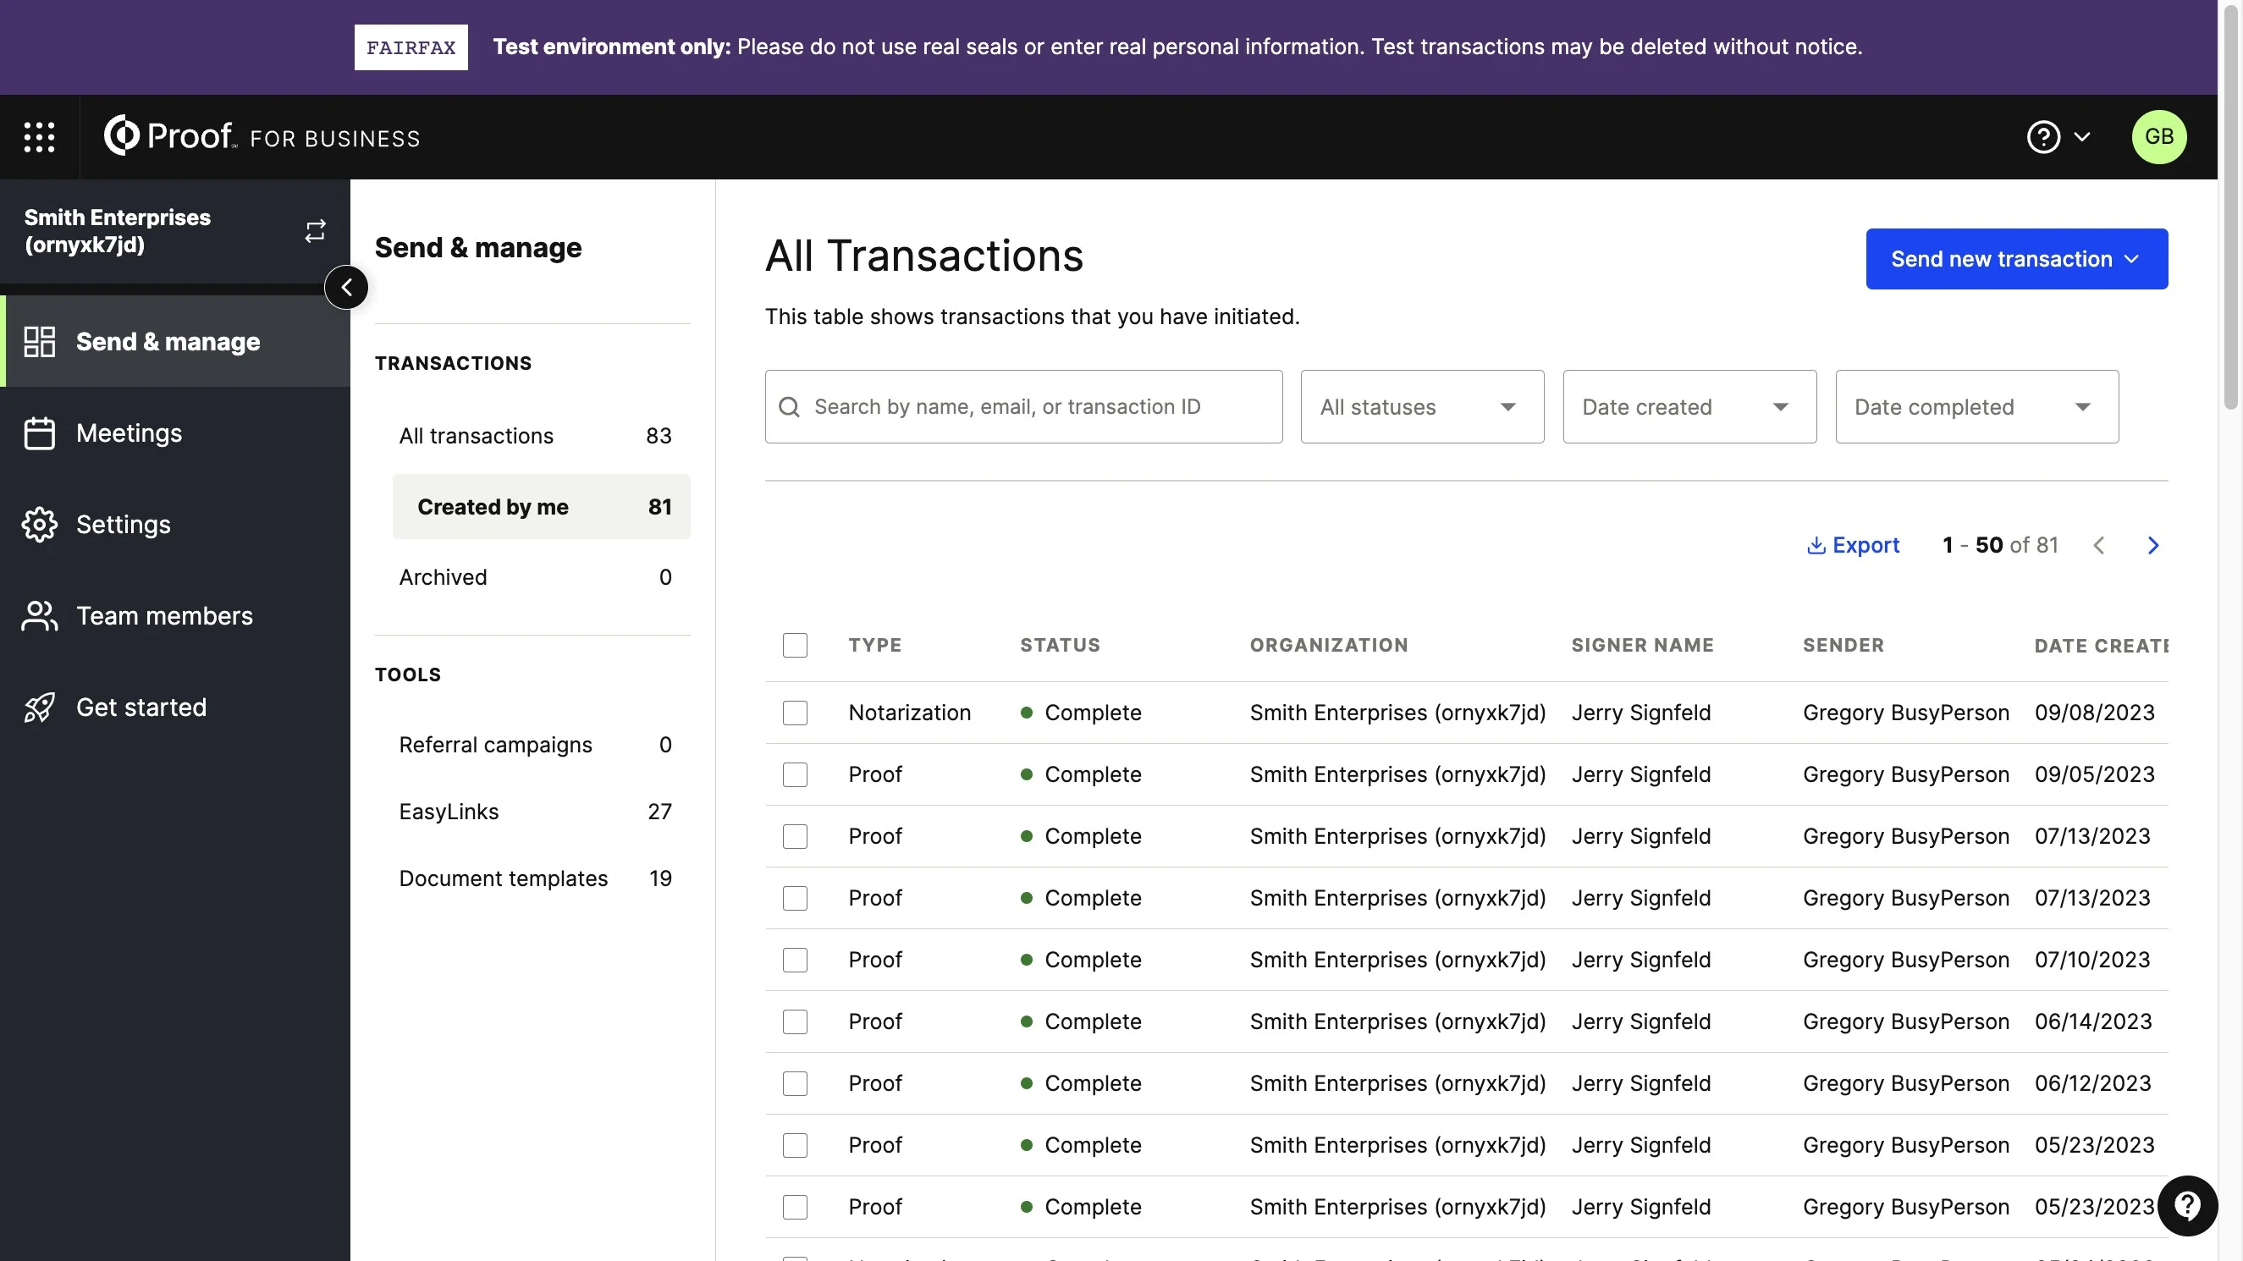Screen dimensions: 2243x1261
Task: Open the floating help chat bubble
Action: [x=2187, y=1205]
